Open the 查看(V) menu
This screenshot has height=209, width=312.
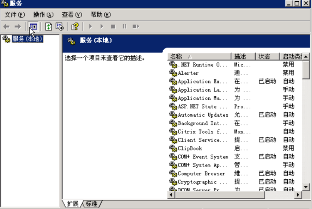[72, 15]
